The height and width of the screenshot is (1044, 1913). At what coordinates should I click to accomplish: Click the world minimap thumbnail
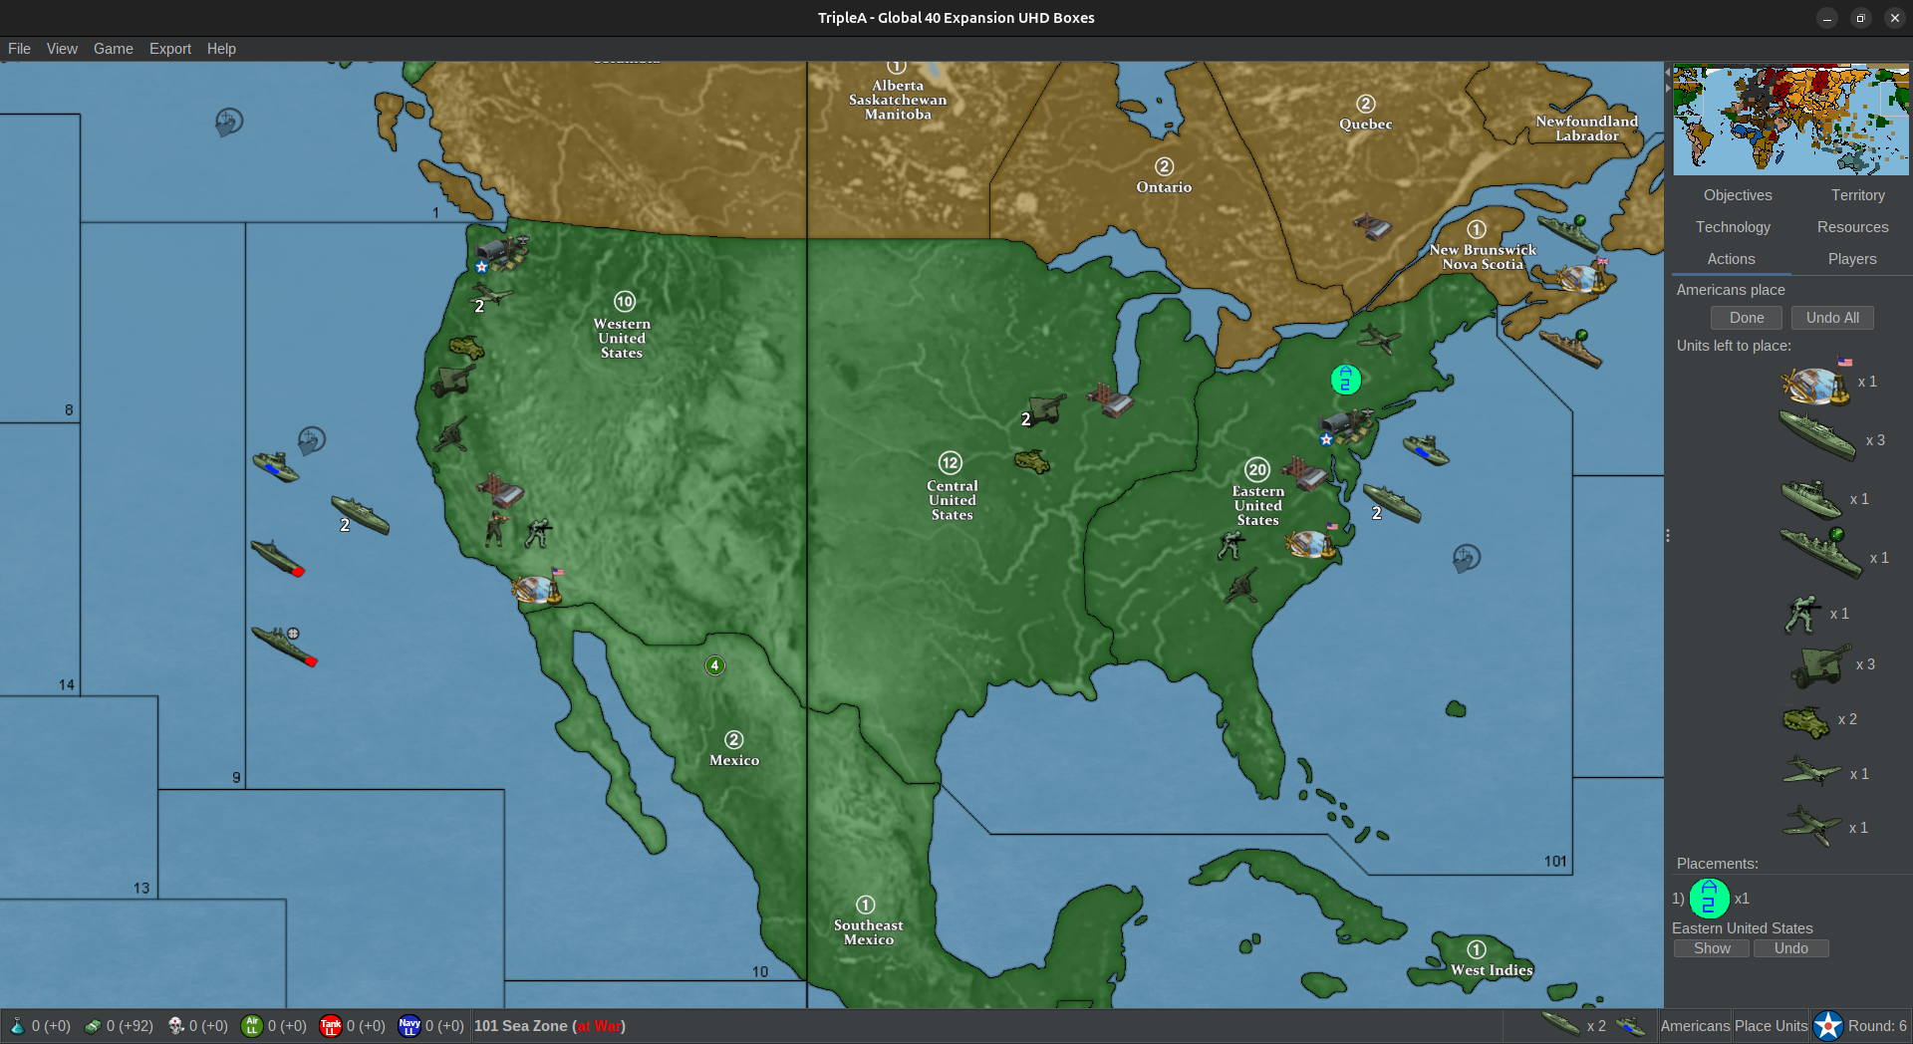tap(1790, 121)
